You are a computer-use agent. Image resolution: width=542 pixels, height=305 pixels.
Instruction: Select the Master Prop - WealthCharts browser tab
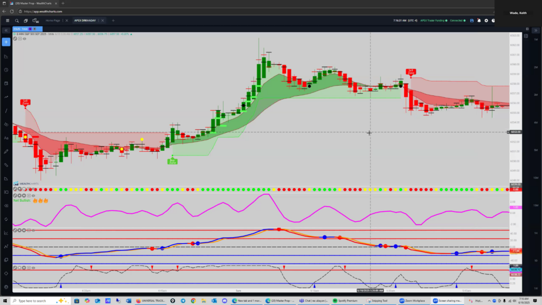click(x=33, y=4)
